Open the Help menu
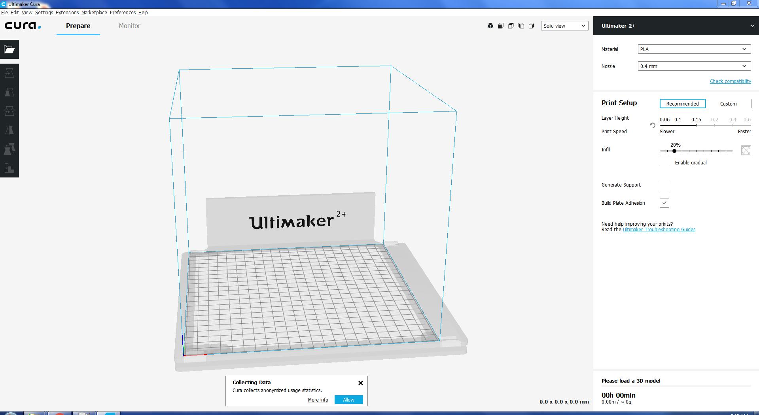This screenshot has height=415, width=759. (x=143, y=13)
